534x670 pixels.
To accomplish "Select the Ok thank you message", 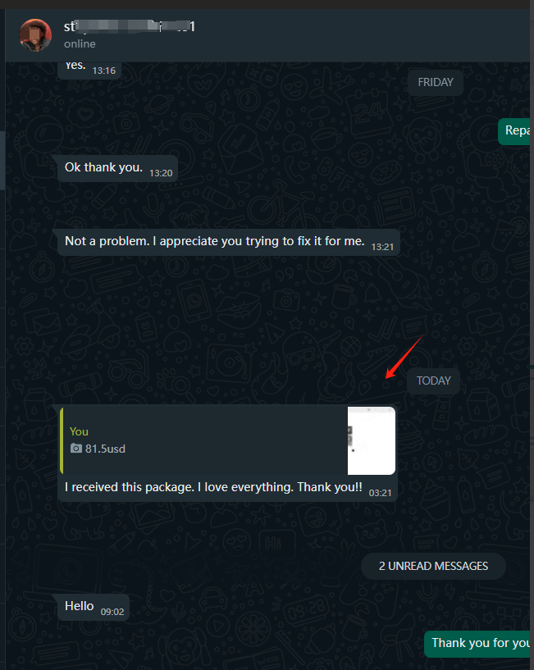I will pyautogui.click(x=117, y=168).
